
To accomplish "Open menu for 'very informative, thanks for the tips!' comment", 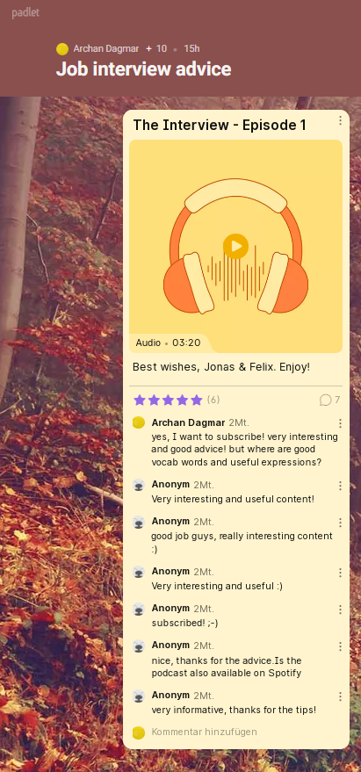I will 340,696.
